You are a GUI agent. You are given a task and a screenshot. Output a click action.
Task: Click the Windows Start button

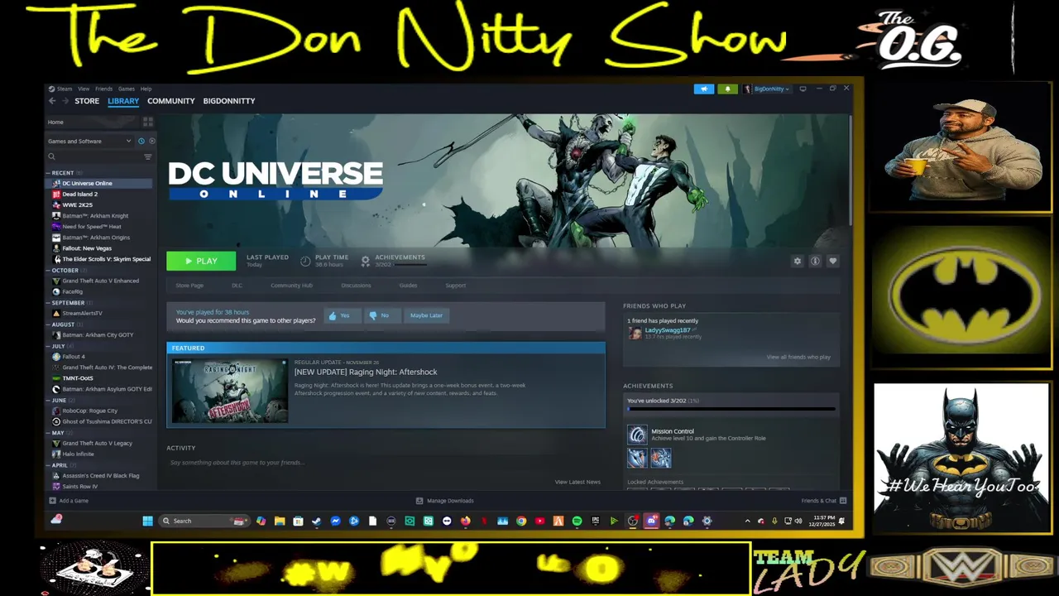pyautogui.click(x=147, y=521)
